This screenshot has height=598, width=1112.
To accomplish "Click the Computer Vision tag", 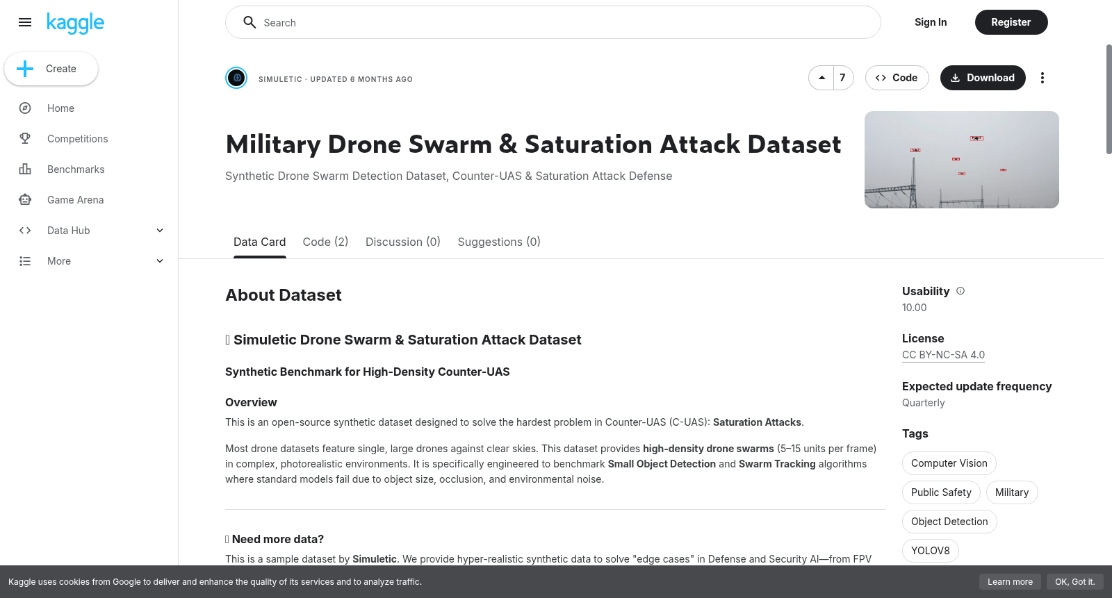I will point(949,463).
